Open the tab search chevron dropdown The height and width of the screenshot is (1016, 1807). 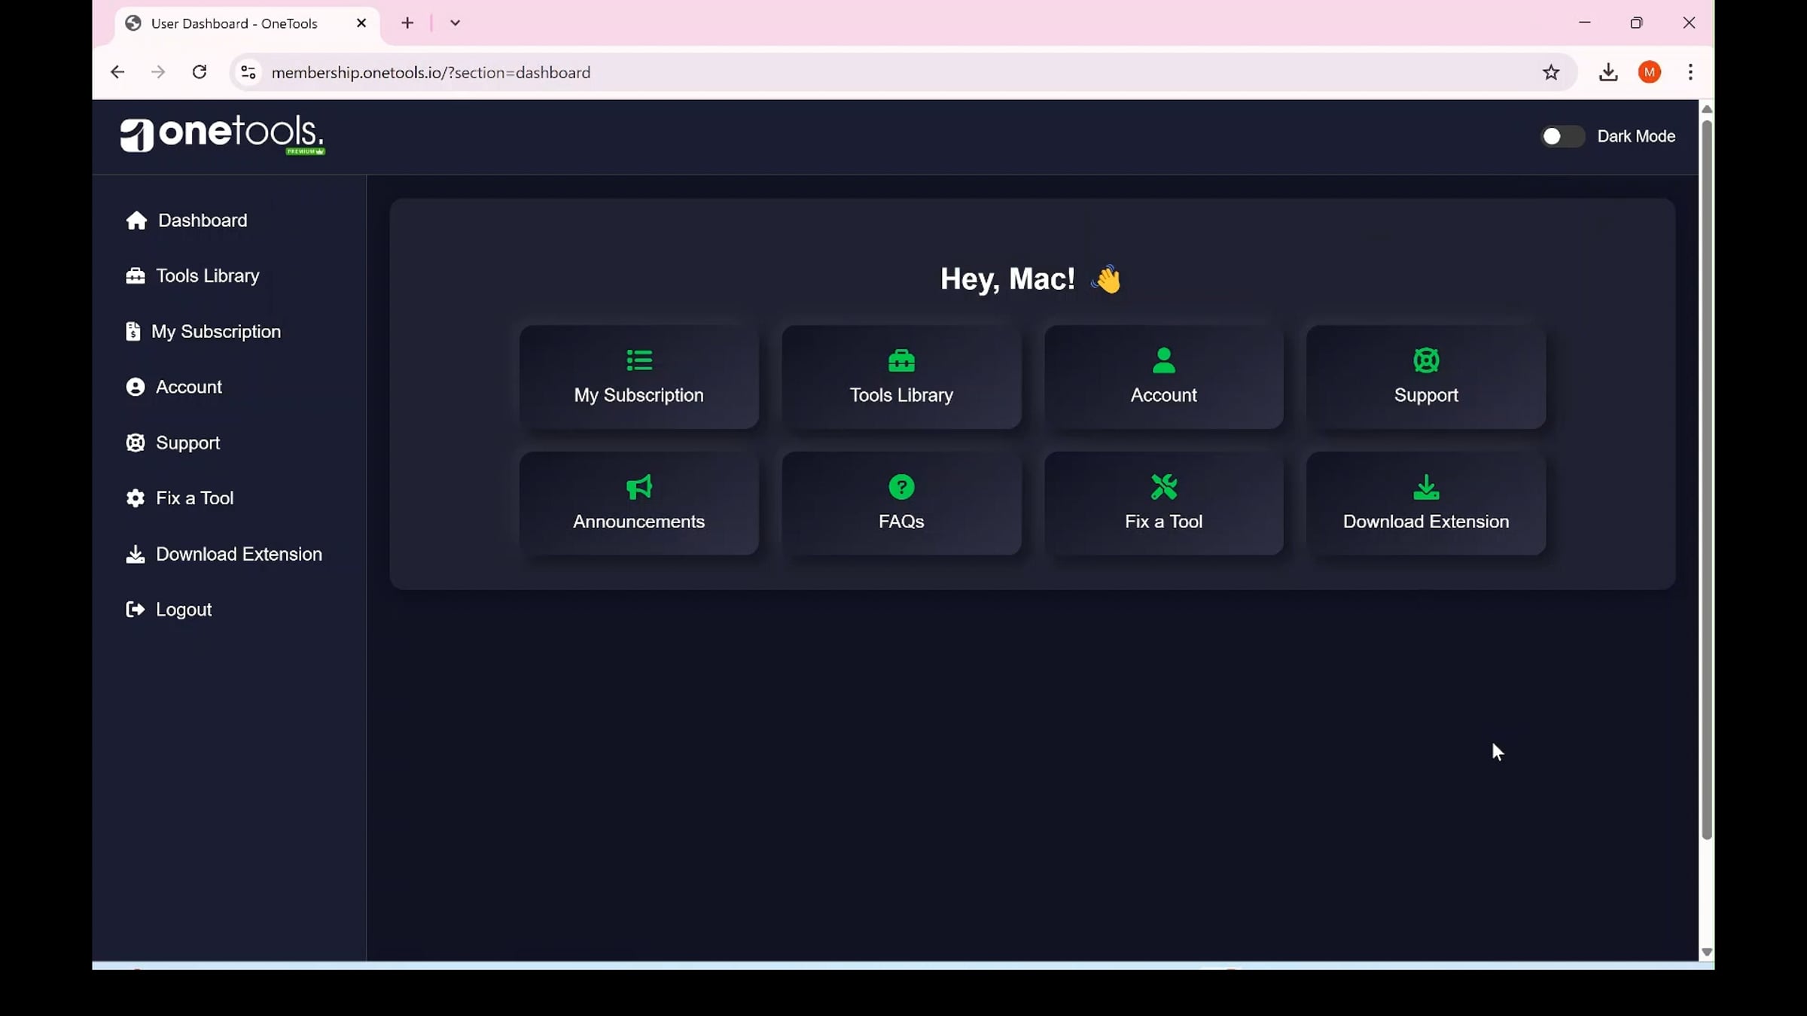click(454, 23)
